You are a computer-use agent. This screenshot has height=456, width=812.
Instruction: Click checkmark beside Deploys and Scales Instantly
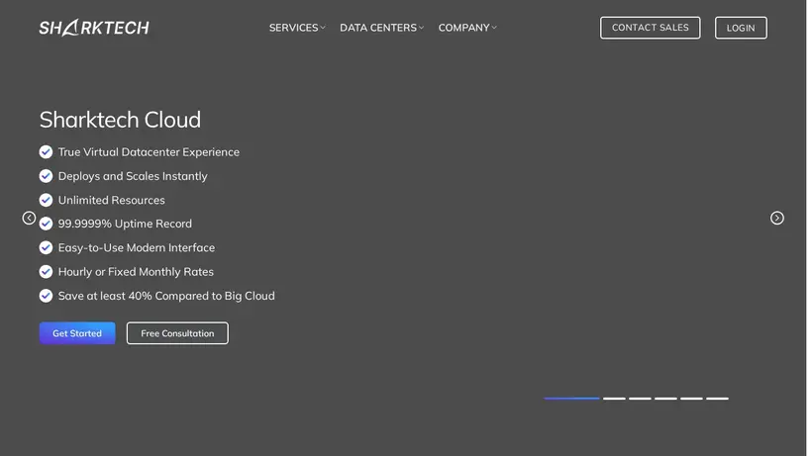tap(46, 176)
